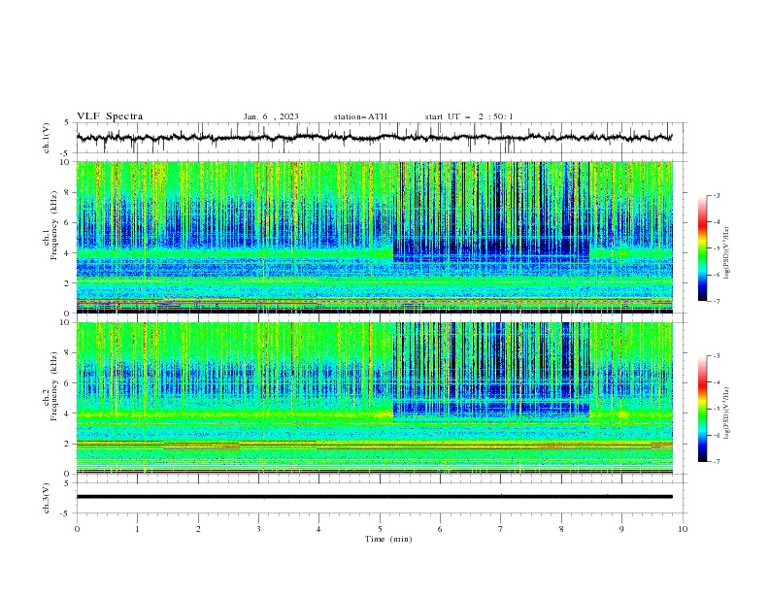Click the "-7" tick on ch.2 colorbar
The width and height of the screenshot is (769, 594).
pos(716,462)
